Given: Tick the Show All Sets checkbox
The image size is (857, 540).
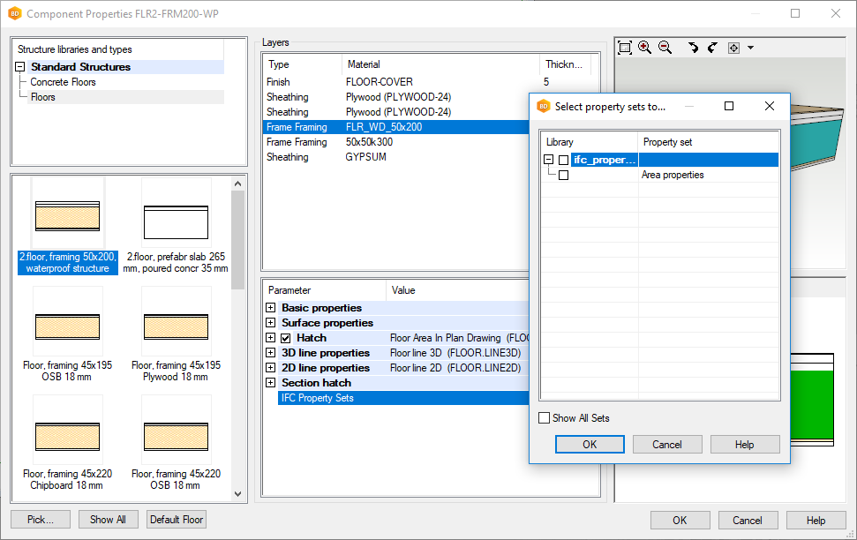Looking at the screenshot, I should (545, 418).
